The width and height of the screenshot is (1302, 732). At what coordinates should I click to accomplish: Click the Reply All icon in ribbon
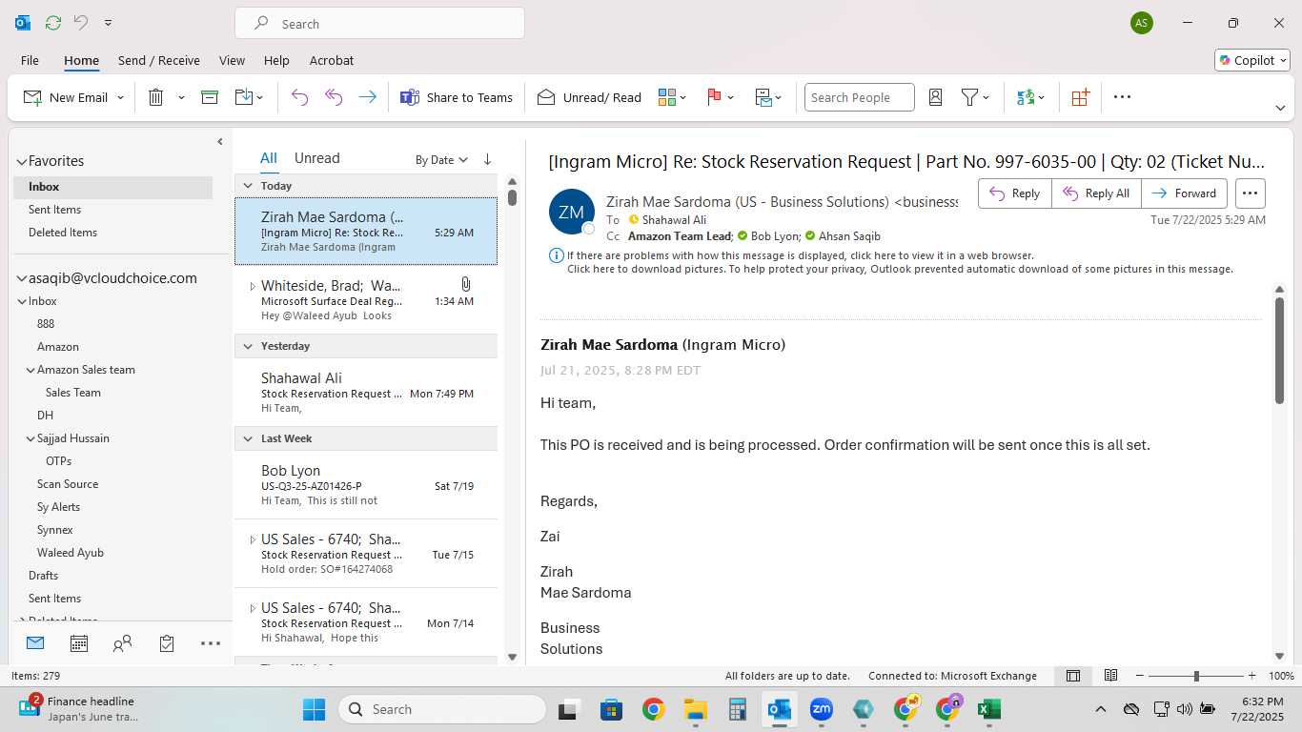(x=334, y=97)
